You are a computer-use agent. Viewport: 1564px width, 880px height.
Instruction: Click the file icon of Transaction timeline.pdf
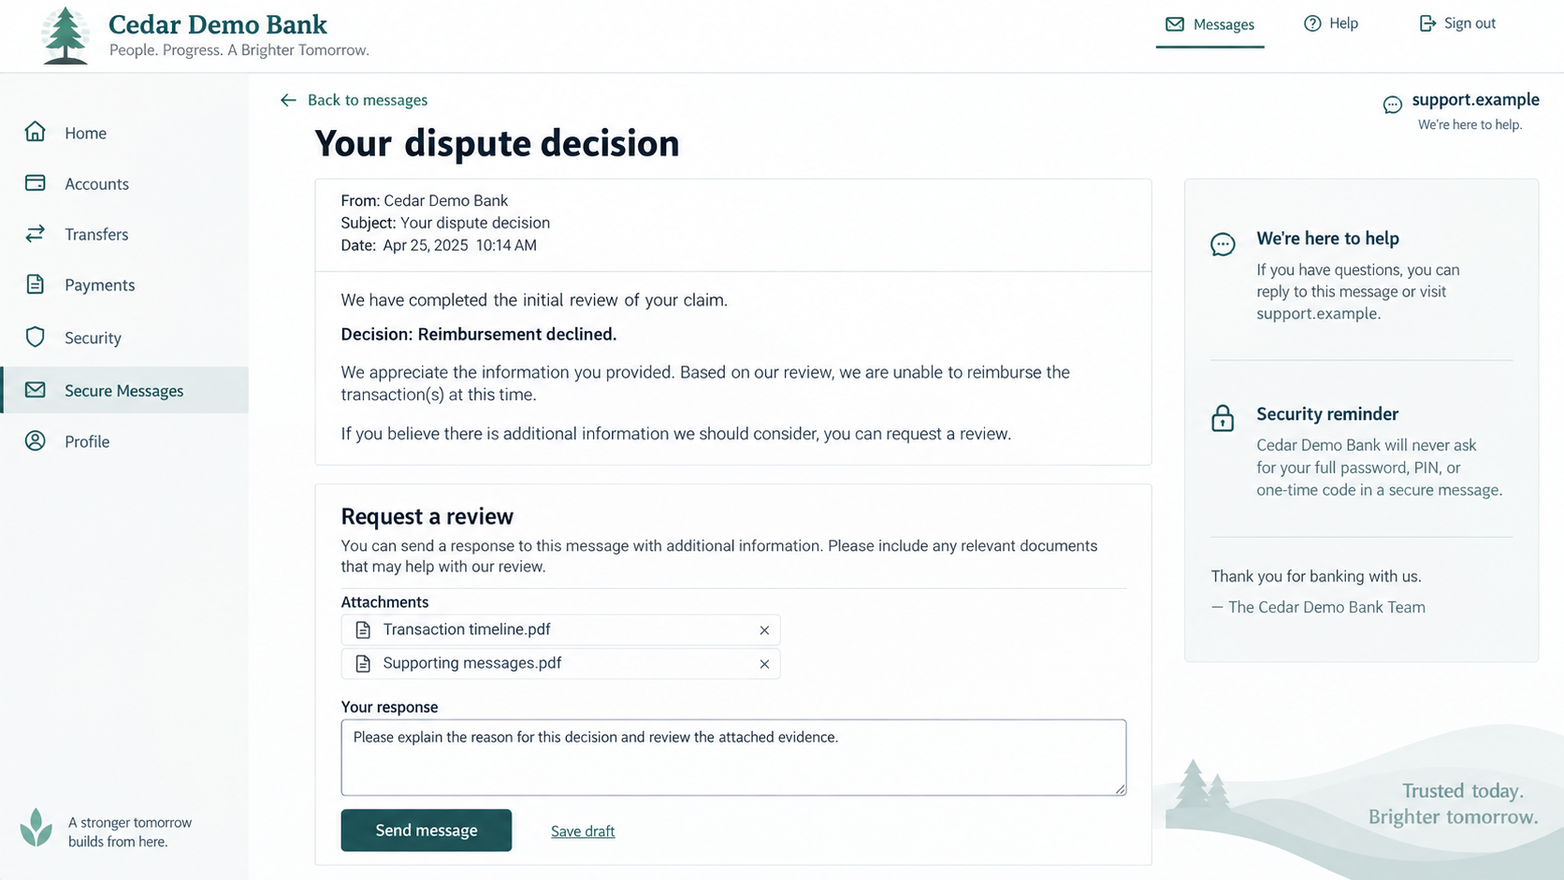pos(363,630)
